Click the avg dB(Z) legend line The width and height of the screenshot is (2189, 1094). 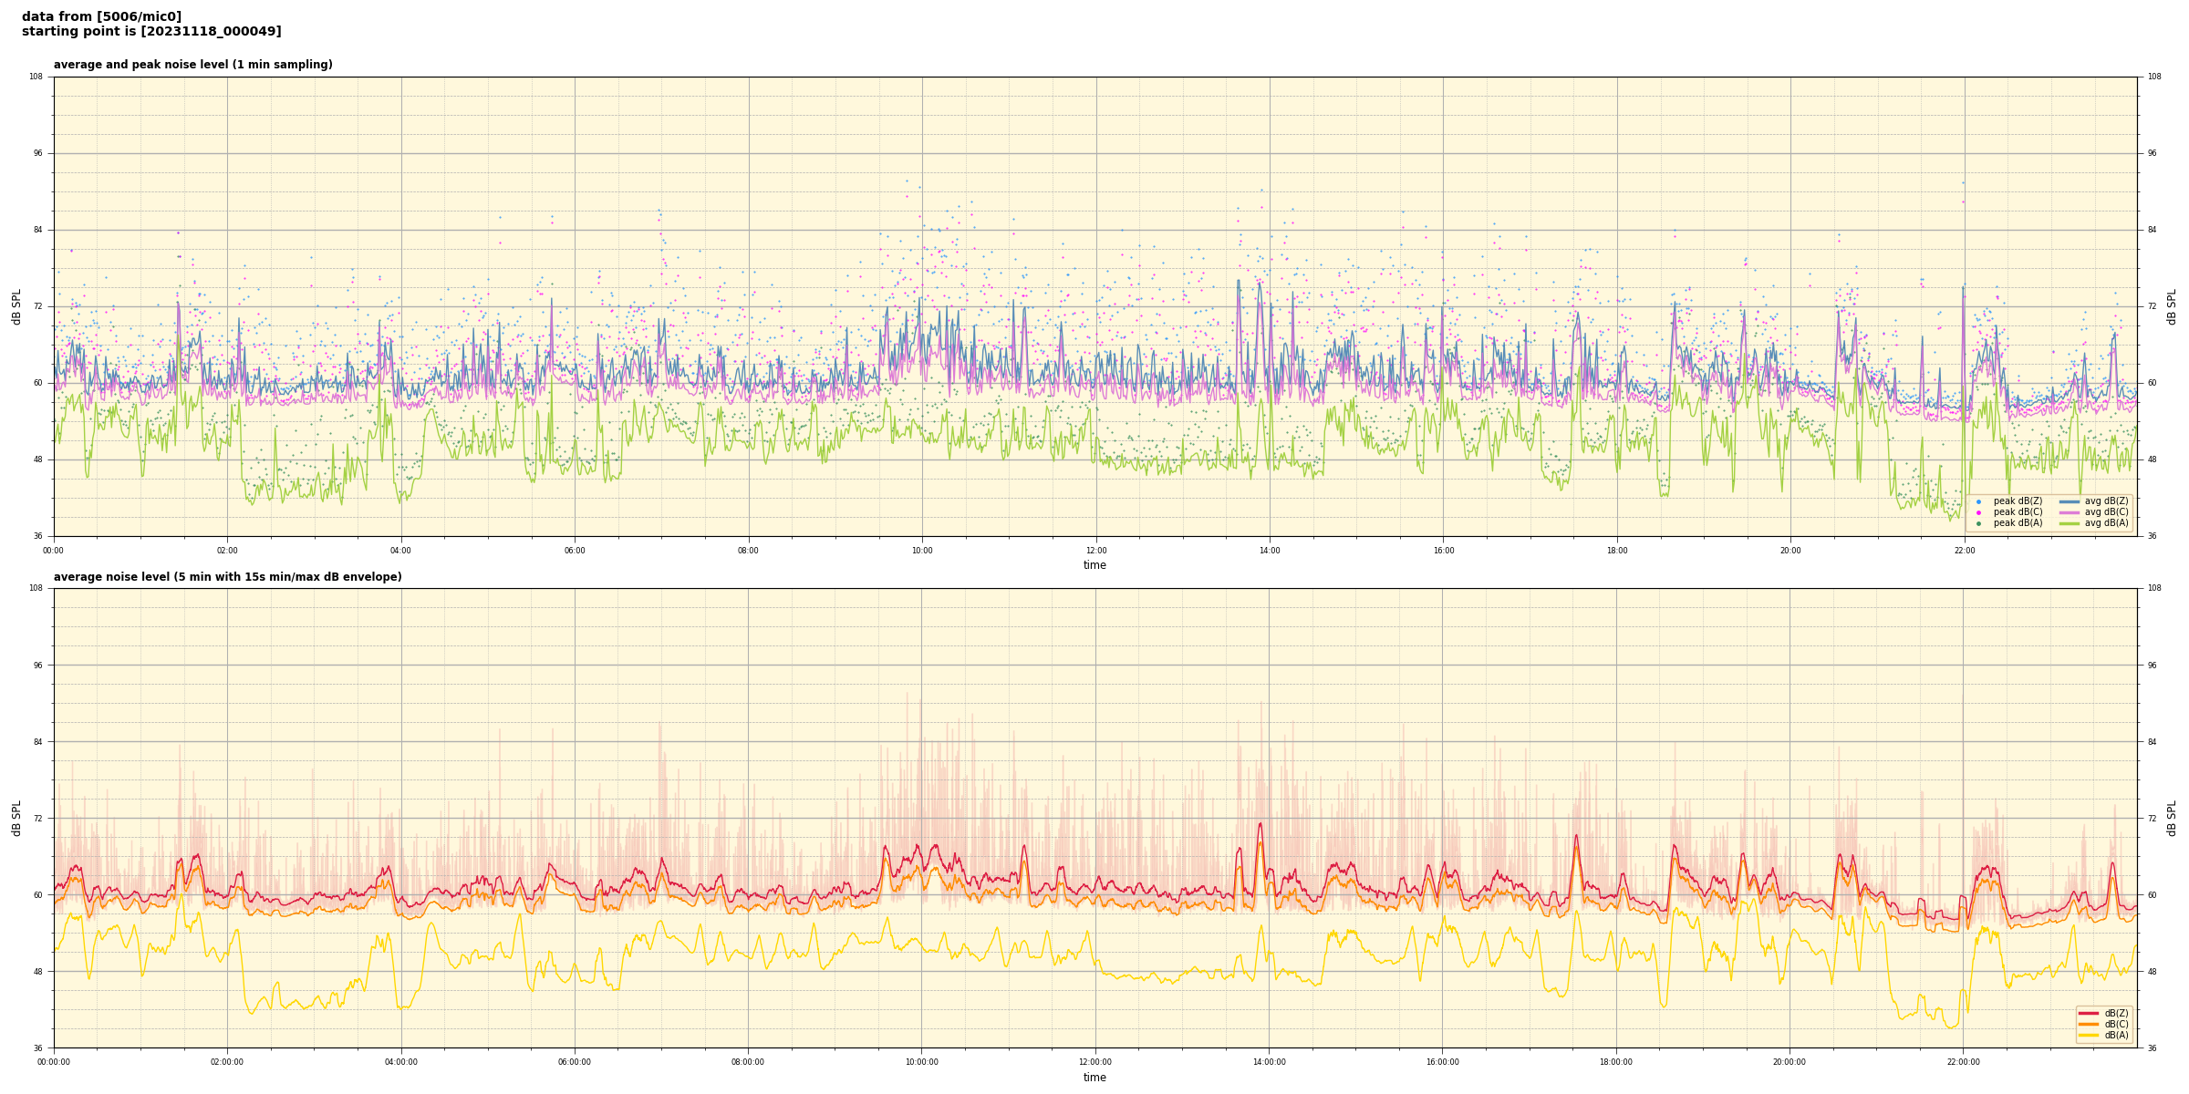2070,501
